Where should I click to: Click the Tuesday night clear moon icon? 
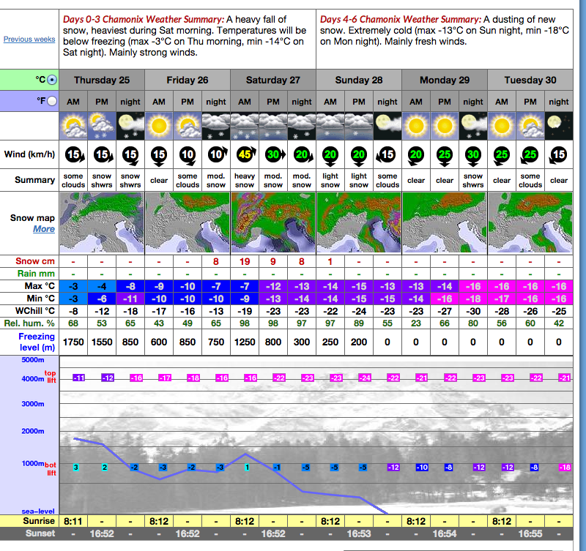(x=559, y=126)
